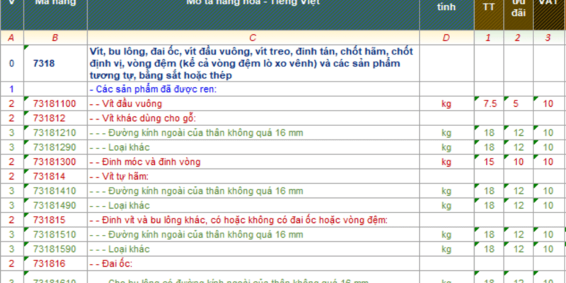Click the cell with code 73181410
This screenshot has height=283, width=566.
[54, 190]
